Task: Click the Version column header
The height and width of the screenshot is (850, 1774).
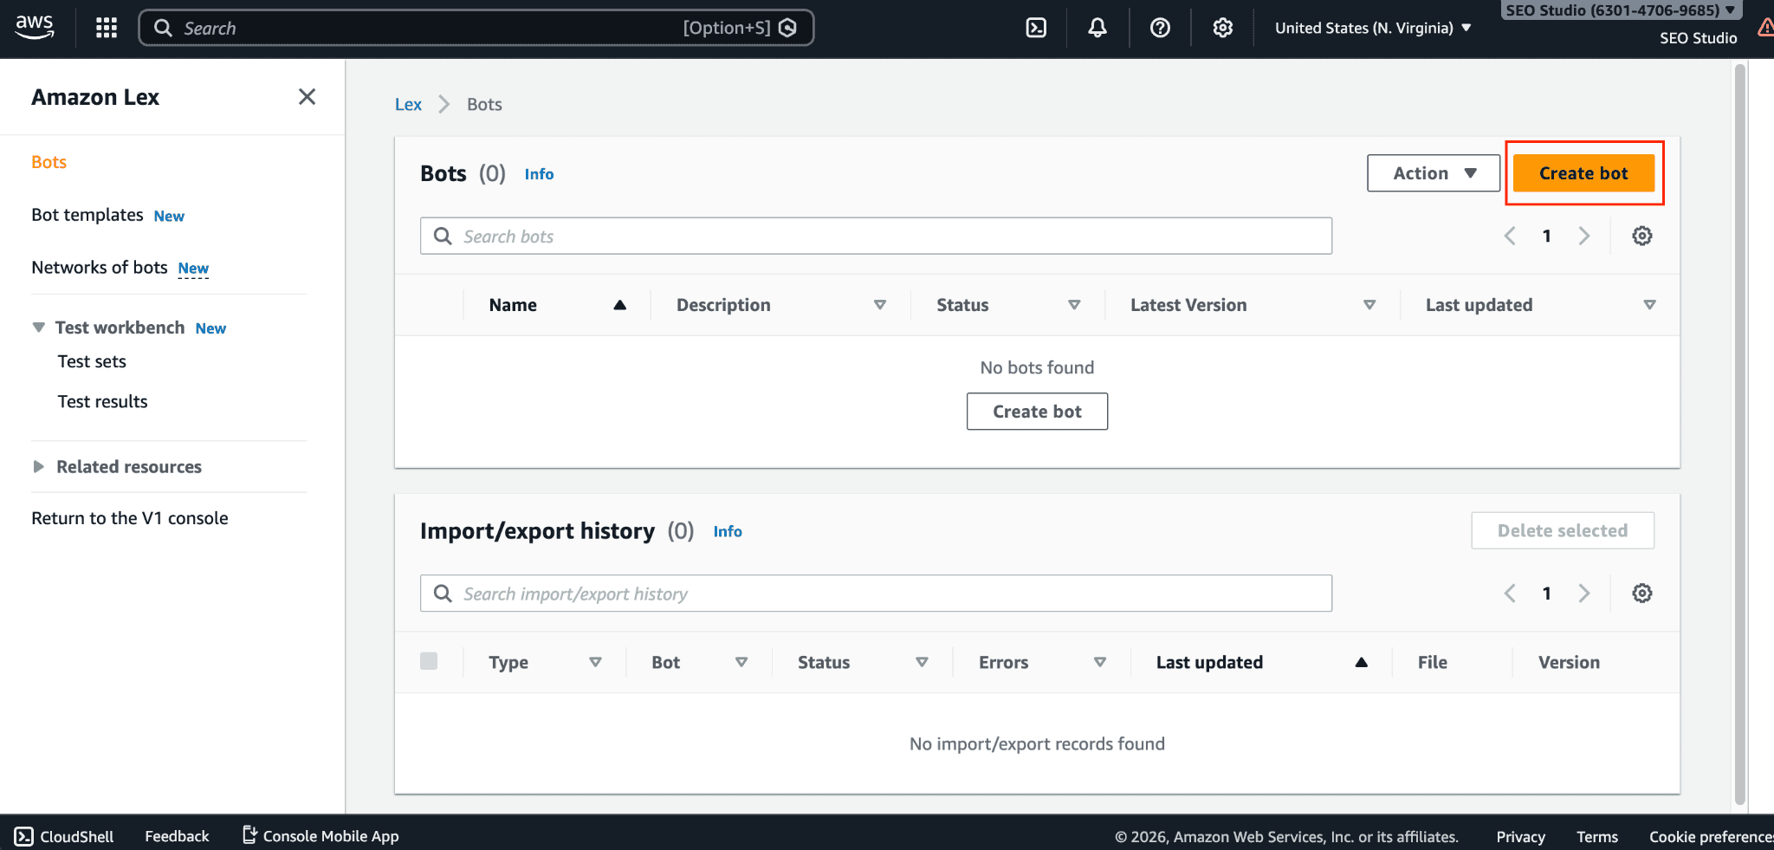Action: [1569, 662]
